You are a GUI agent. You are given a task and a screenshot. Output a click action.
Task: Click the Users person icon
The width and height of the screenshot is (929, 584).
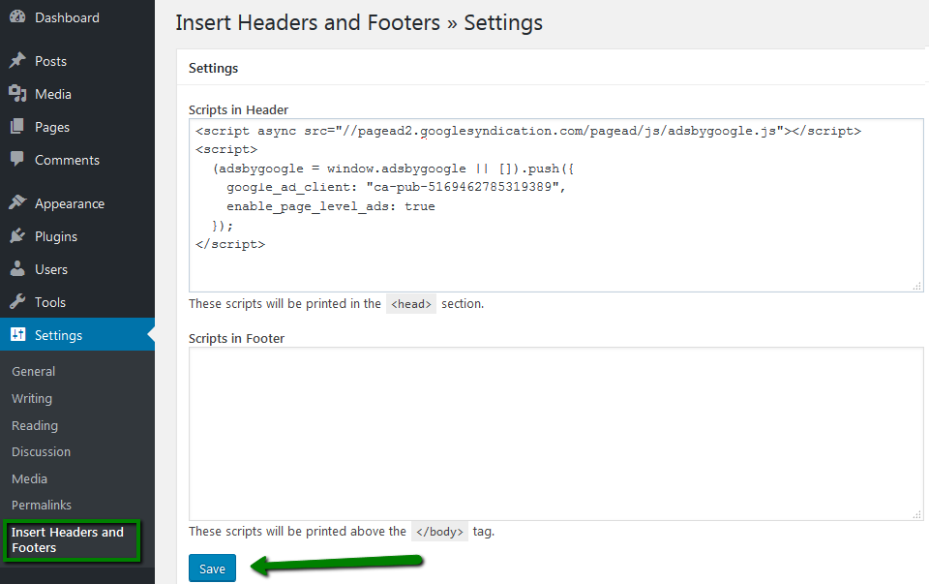click(x=17, y=269)
